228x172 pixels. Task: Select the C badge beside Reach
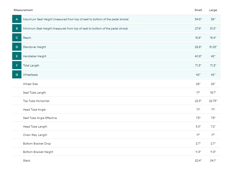[17, 38]
